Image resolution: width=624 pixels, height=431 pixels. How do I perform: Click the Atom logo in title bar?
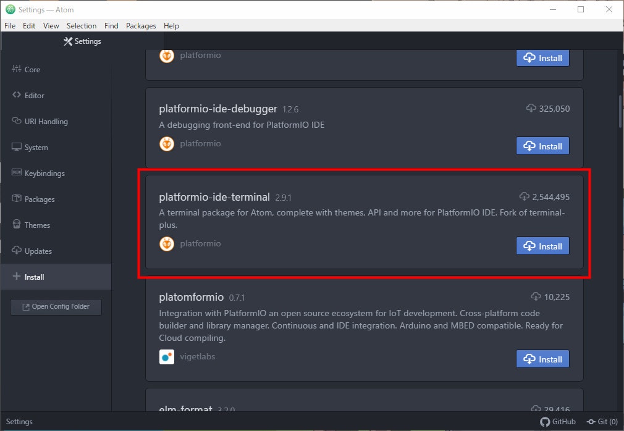11,9
